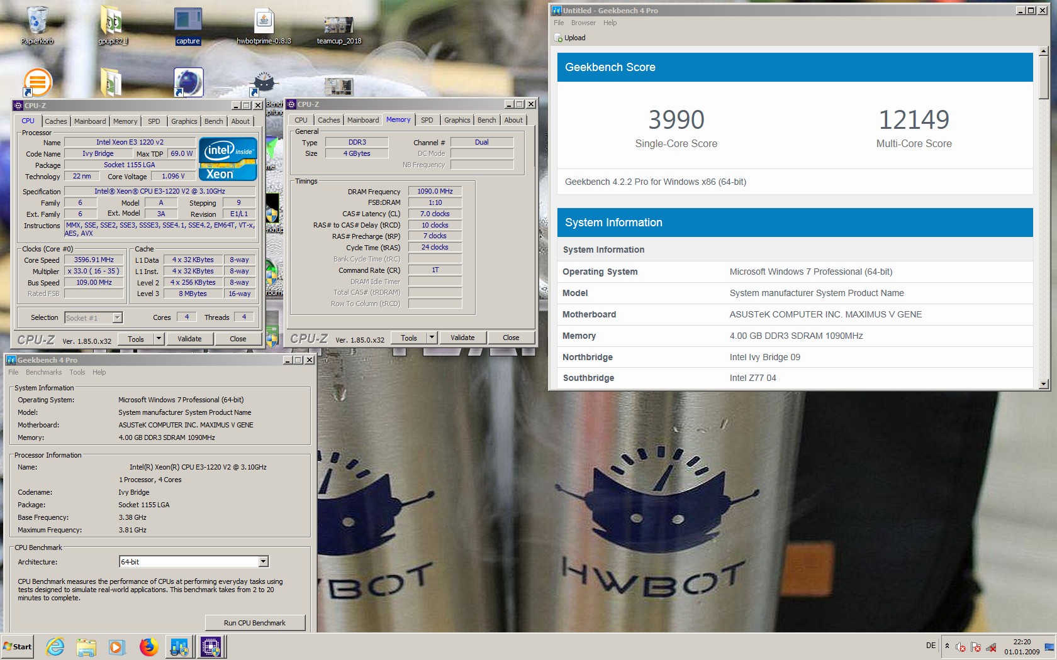The width and height of the screenshot is (1057, 660).
Task: Click Tools button in Memory CPU-Z window
Action: (x=409, y=338)
